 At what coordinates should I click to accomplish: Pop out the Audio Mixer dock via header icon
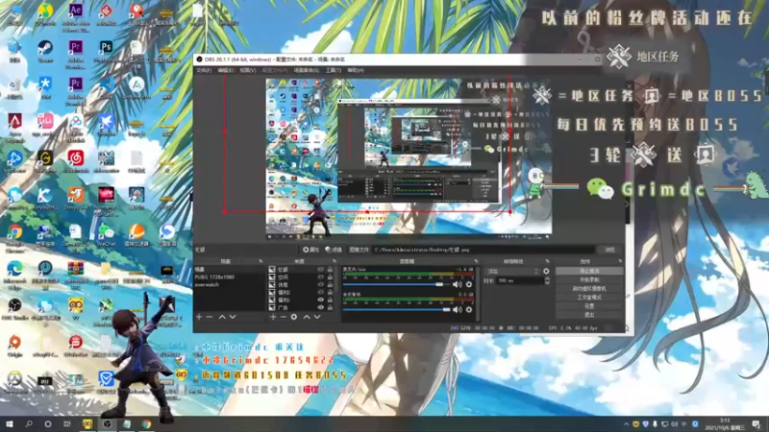pos(476,261)
